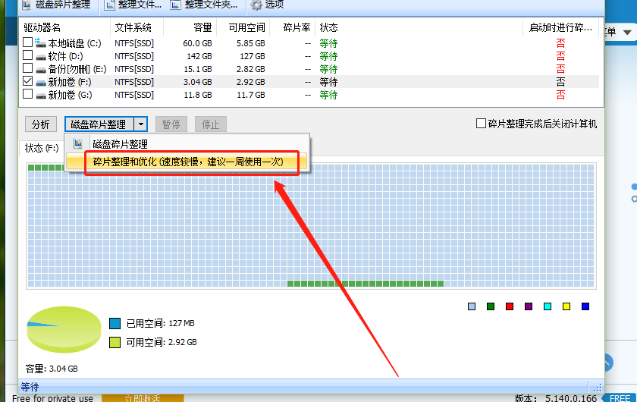Click the disk usage pie chart
The width and height of the screenshot is (637, 402).
64,329
